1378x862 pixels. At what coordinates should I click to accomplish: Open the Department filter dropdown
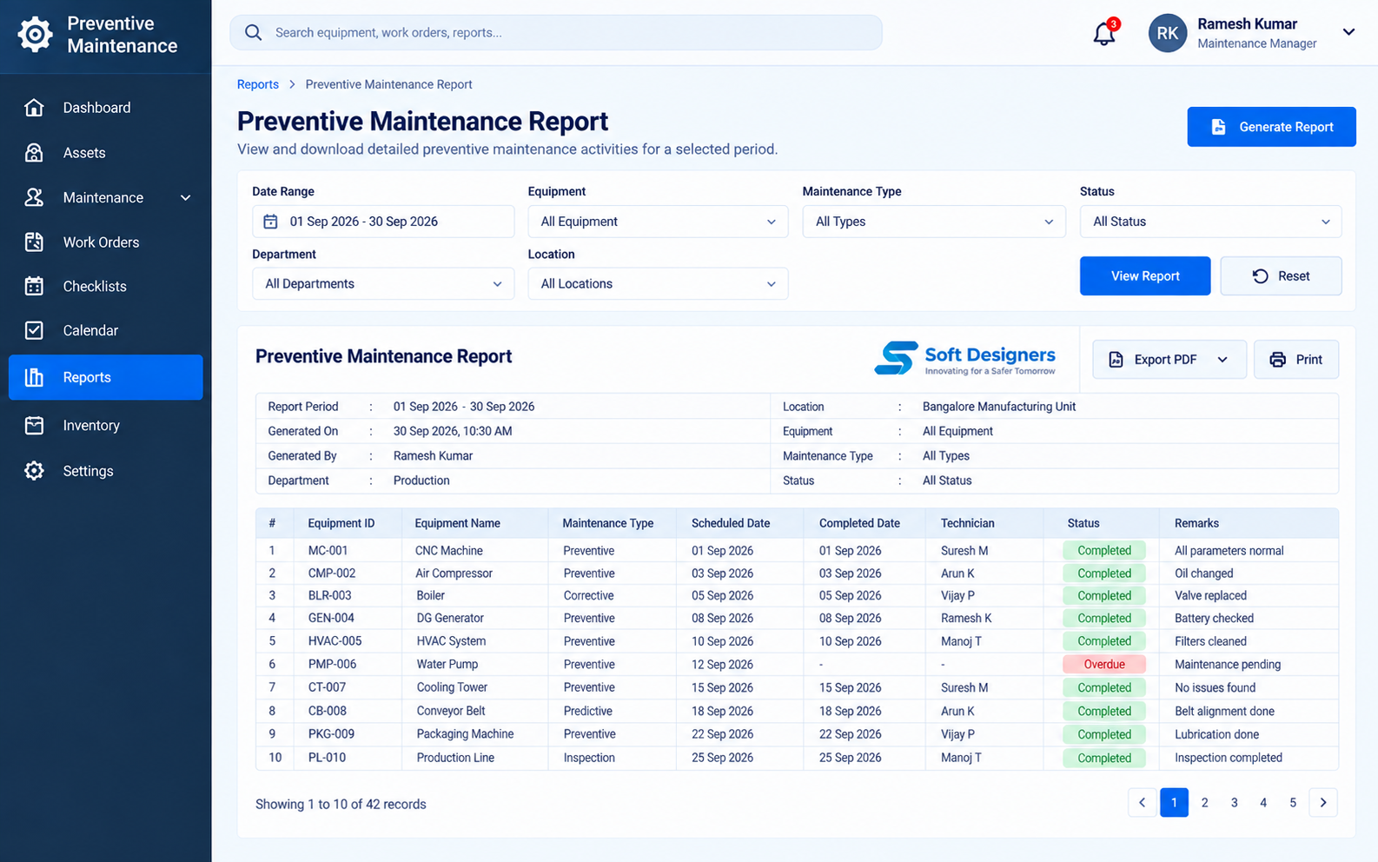click(x=383, y=284)
